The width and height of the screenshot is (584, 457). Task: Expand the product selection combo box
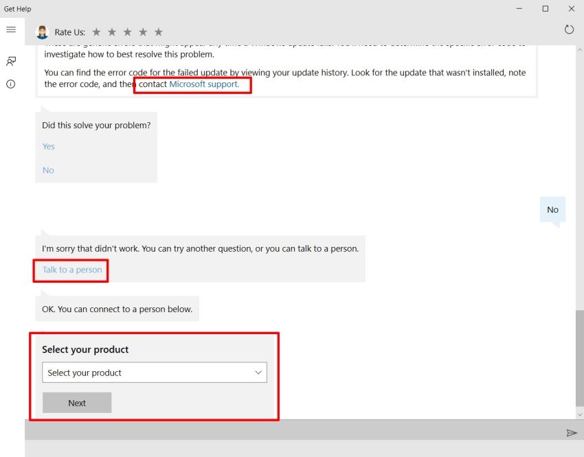(155, 373)
